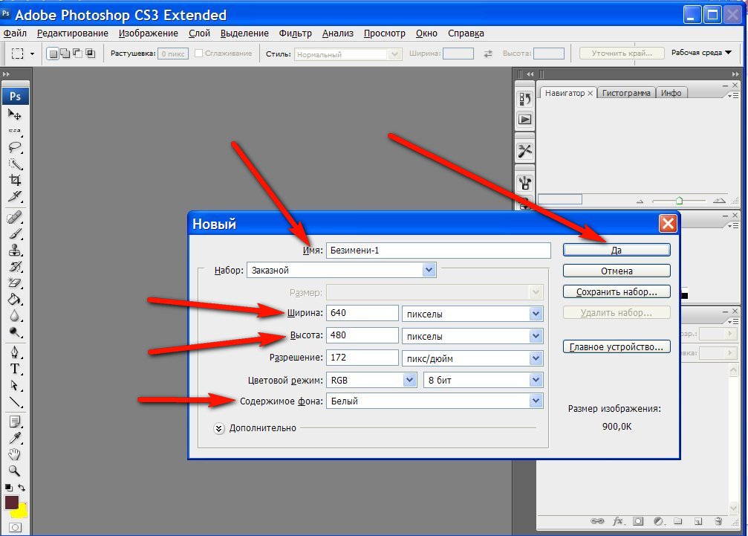748x536 pixels.
Task: Click the Ширина value field
Action: pos(362,313)
